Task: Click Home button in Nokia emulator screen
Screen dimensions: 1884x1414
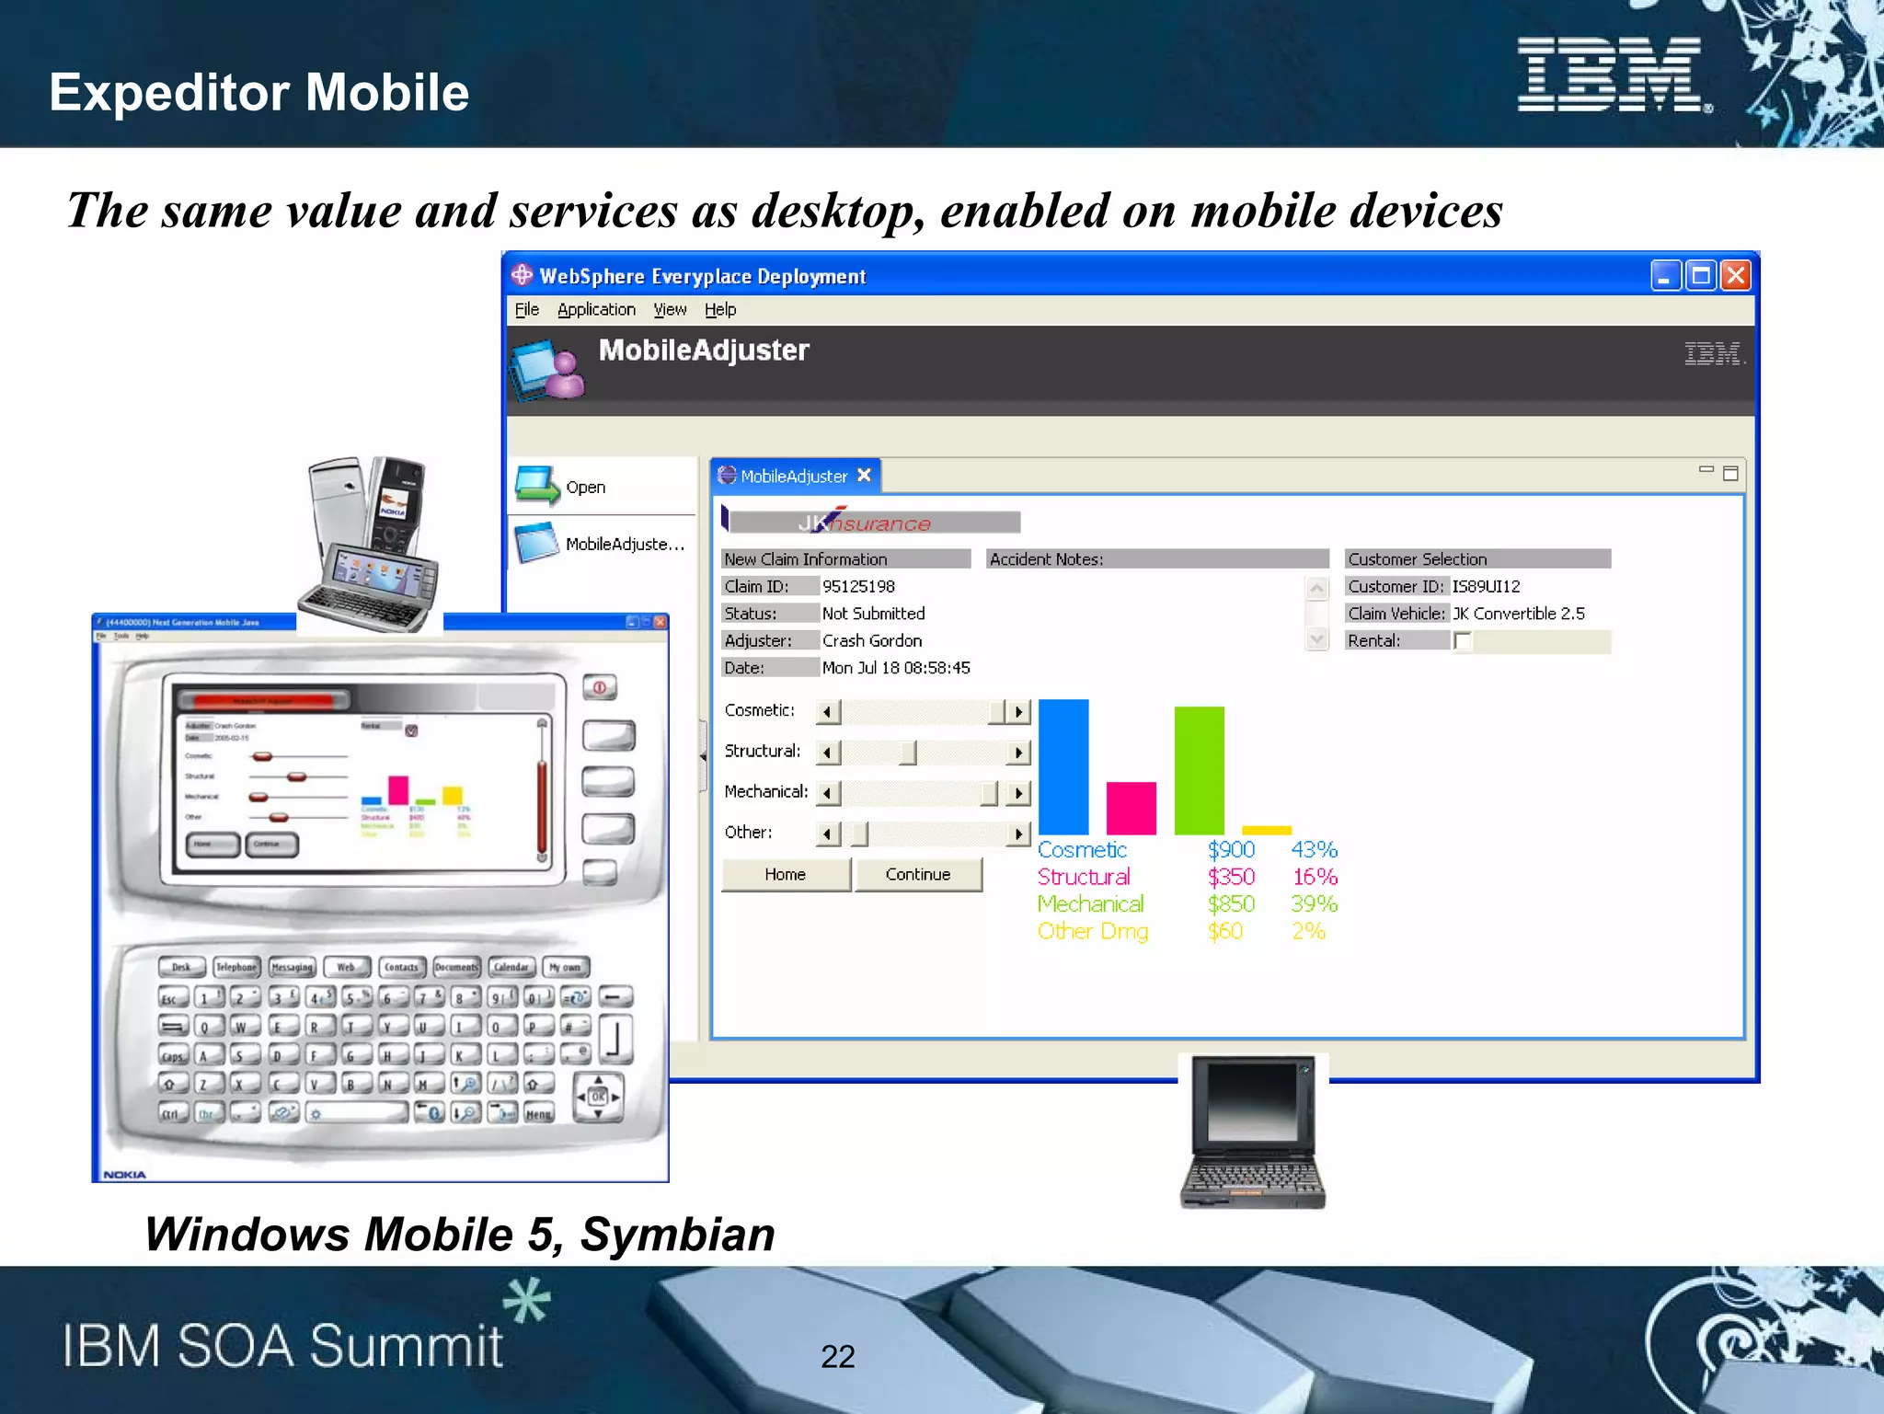Action: (x=213, y=845)
